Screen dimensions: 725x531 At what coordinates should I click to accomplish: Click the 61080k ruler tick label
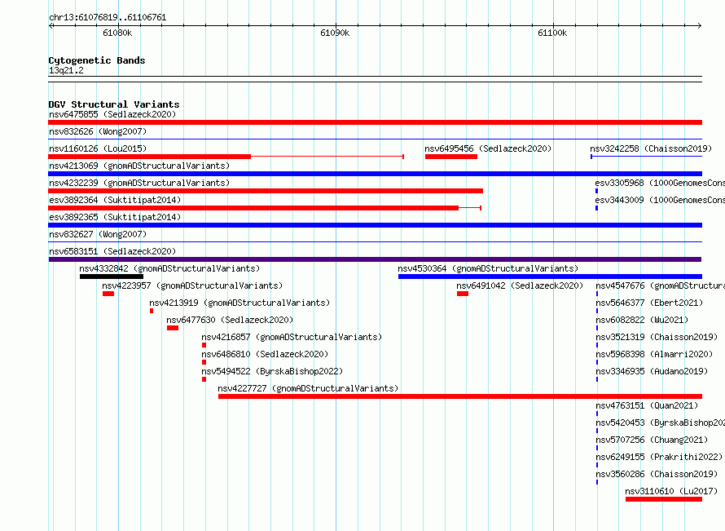pos(117,33)
